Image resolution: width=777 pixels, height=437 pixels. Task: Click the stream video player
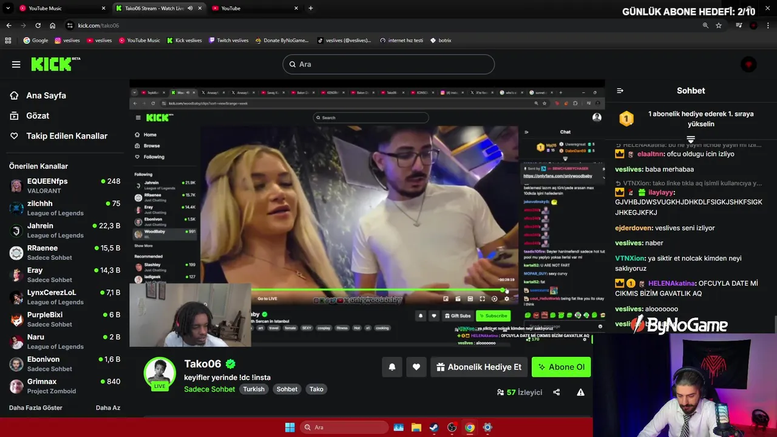pos(367,213)
